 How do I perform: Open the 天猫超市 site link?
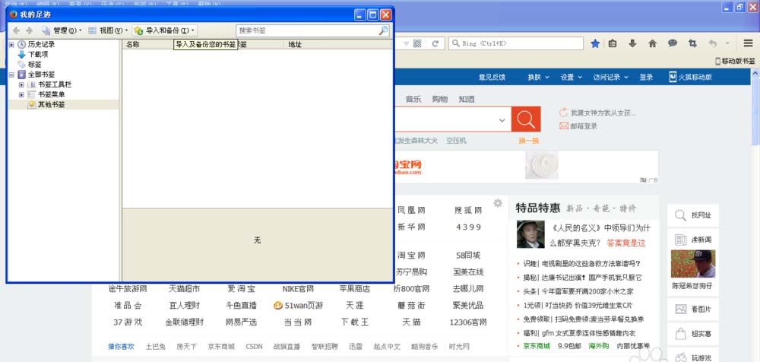(184, 289)
